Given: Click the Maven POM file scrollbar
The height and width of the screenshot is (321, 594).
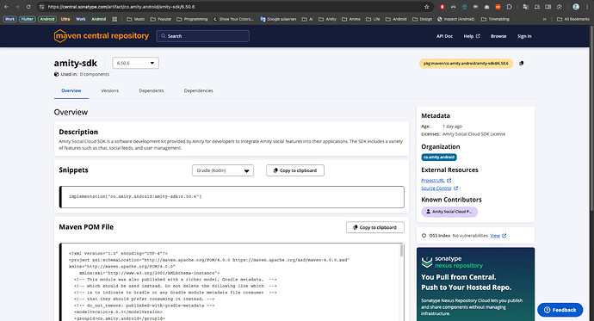Looking at the screenshot, I should coord(401,250).
